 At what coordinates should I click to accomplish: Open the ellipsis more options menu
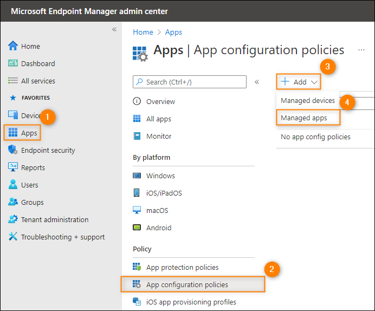(361, 50)
